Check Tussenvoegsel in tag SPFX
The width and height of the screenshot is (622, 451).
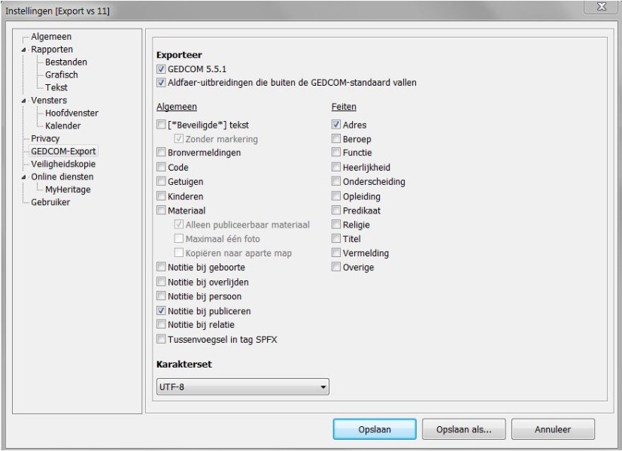pyautogui.click(x=161, y=339)
